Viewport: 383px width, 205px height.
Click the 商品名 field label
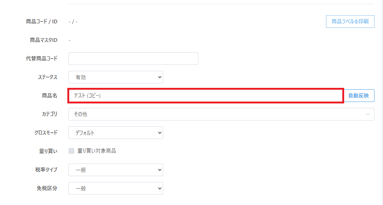point(50,96)
